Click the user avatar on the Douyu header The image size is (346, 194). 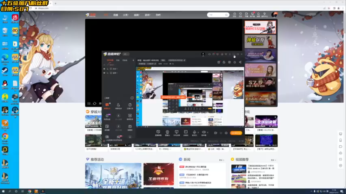[x=274, y=15]
